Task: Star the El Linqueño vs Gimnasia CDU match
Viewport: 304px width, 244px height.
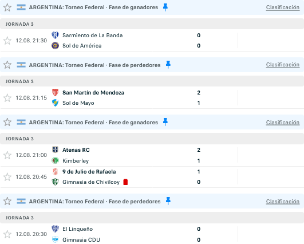Action: coord(7,234)
